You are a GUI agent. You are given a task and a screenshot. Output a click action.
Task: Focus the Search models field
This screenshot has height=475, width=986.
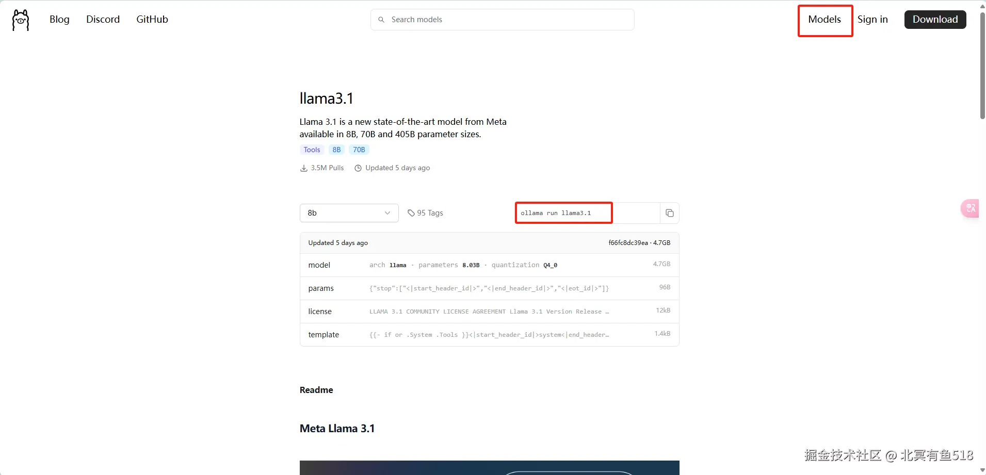[x=502, y=20]
